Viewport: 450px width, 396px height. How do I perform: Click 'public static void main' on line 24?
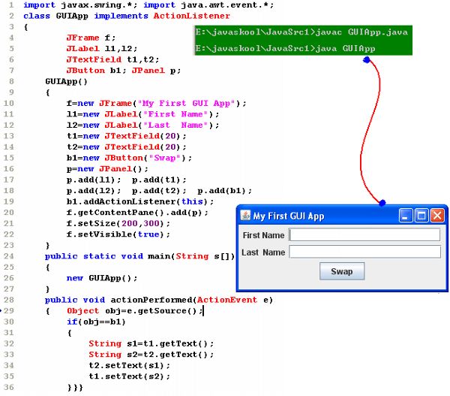click(x=109, y=256)
